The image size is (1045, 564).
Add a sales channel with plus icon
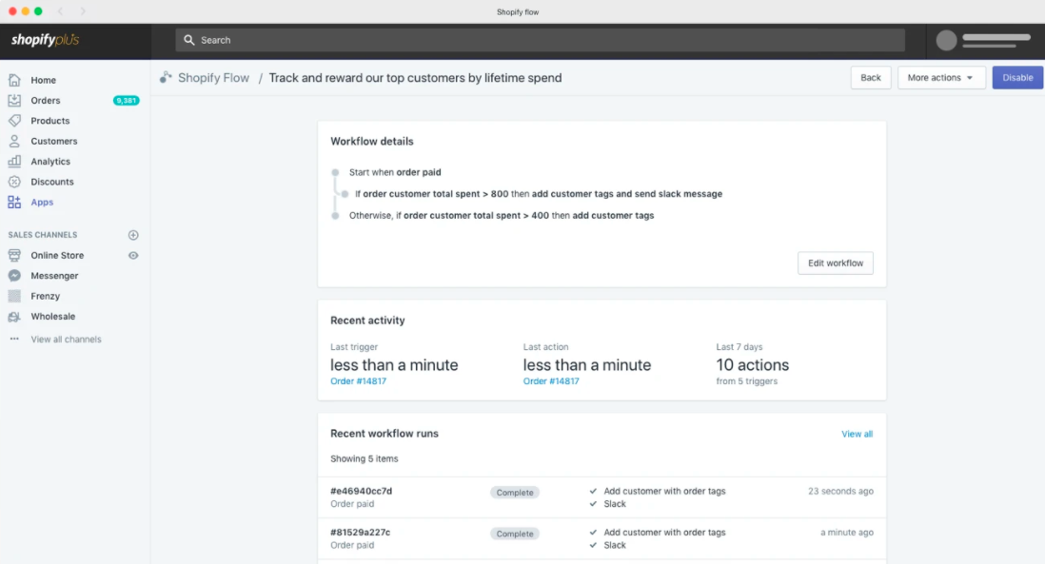[133, 235]
